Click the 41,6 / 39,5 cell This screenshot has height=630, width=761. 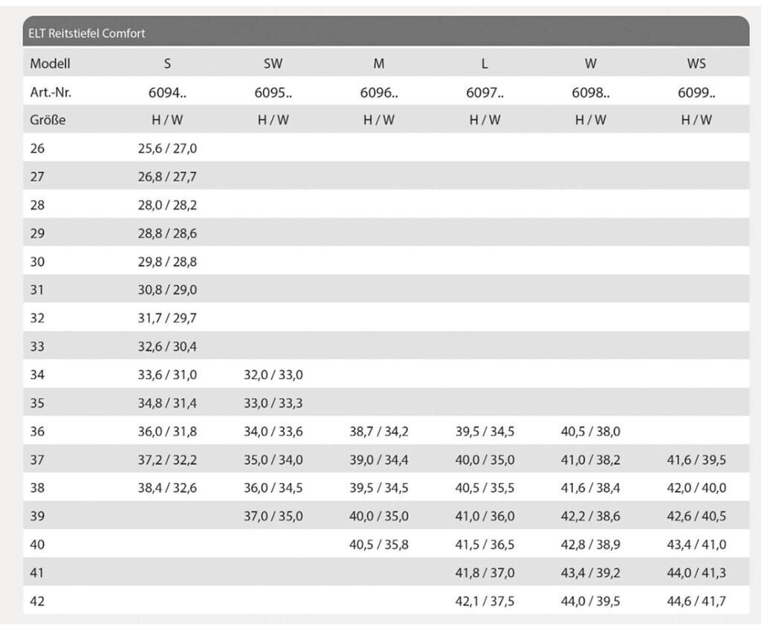coord(696,460)
